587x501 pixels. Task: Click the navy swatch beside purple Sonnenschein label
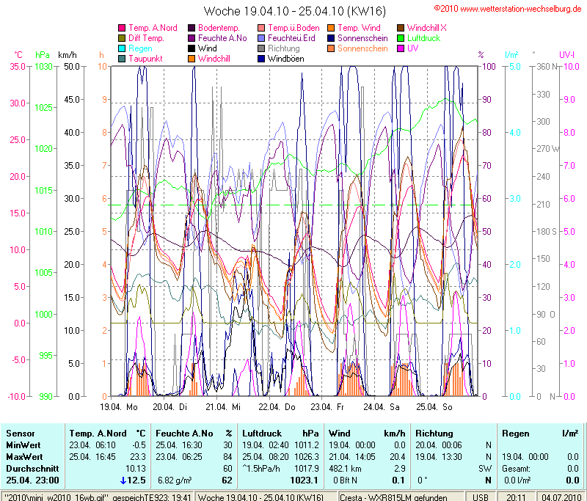coord(331,38)
